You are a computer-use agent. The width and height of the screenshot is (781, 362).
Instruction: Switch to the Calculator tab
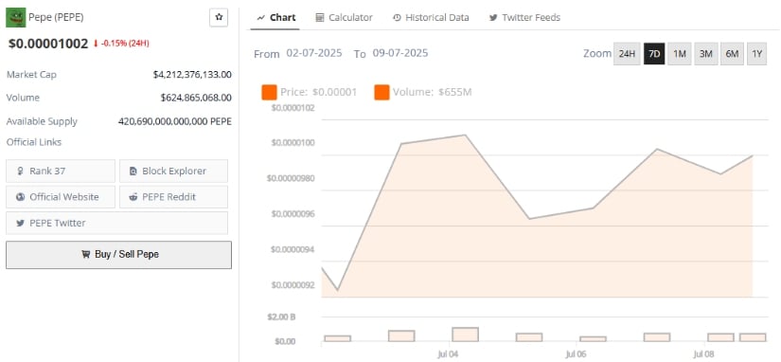coord(345,17)
